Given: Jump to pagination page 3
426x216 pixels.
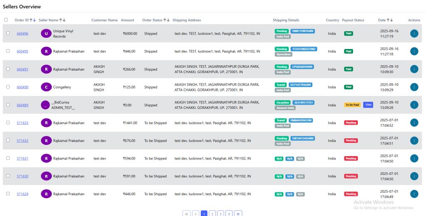Looking at the screenshot, I should (x=220, y=214).
